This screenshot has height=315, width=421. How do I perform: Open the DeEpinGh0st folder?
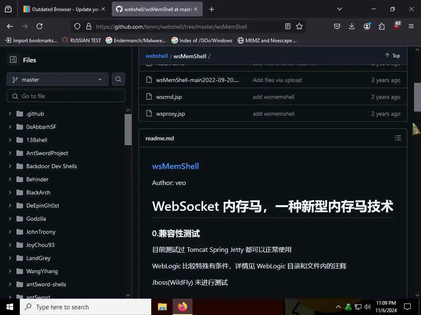click(43, 205)
